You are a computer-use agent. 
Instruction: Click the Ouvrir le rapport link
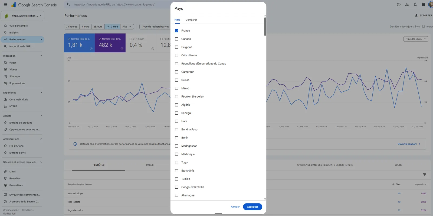tap(409, 144)
